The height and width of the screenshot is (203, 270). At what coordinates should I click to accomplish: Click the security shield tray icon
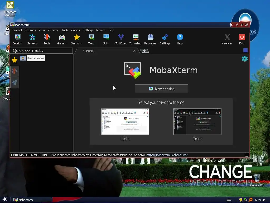(x=241, y=200)
